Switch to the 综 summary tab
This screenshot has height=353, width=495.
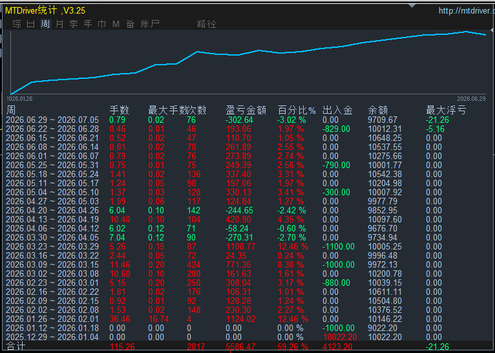(x=17, y=24)
